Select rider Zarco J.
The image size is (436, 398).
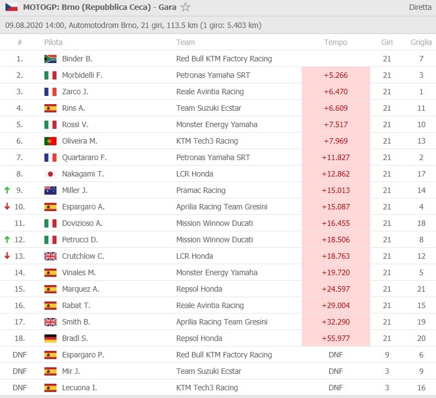pos(75,92)
